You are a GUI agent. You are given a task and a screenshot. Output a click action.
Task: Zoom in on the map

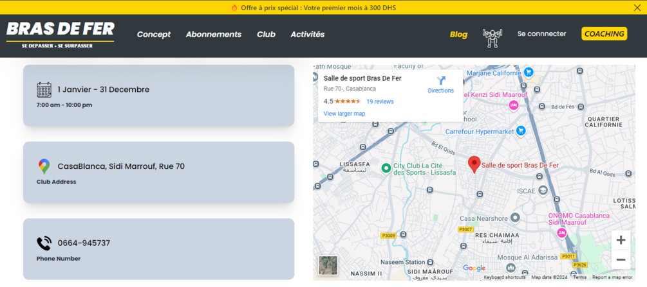(621, 241)
